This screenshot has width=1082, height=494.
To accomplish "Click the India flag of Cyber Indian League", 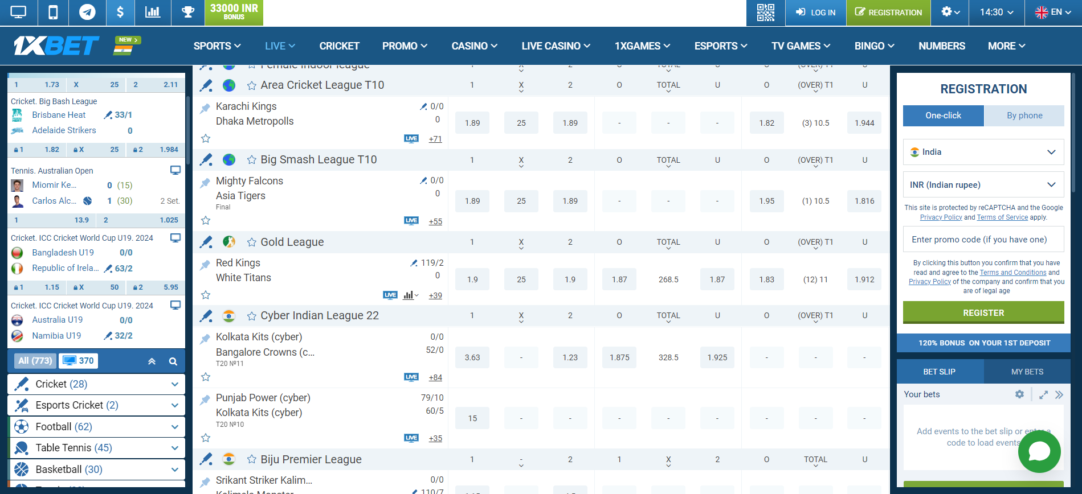I will coord(229,315).
